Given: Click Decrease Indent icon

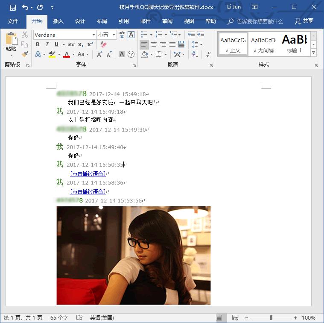Looking at the screenshot, I should 191,34.
